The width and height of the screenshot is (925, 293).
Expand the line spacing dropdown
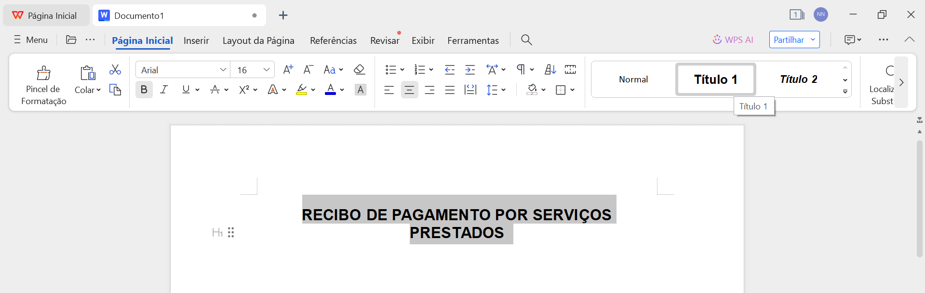[504, 90]
